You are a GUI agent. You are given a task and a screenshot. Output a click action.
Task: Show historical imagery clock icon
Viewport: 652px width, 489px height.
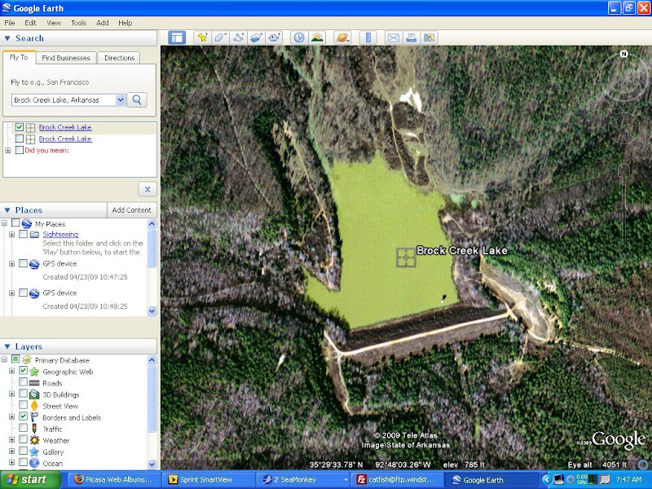point(299,37)
